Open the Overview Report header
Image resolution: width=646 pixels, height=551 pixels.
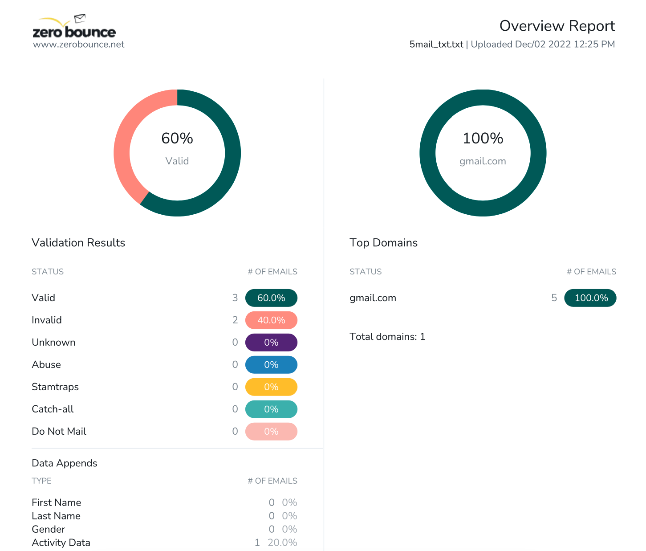(557, 26)
